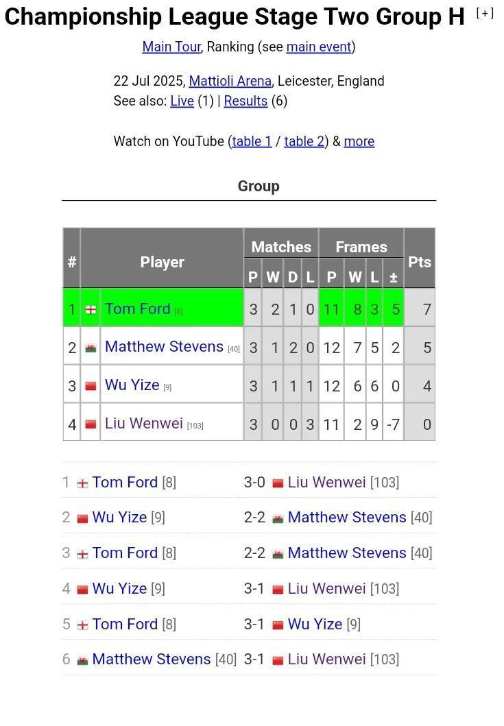
Task: Open Wu Yize's profile from standings table
Action: coord(132,385)
